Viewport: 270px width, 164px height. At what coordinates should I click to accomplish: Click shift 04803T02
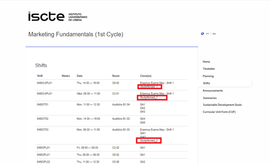[43, 119]
